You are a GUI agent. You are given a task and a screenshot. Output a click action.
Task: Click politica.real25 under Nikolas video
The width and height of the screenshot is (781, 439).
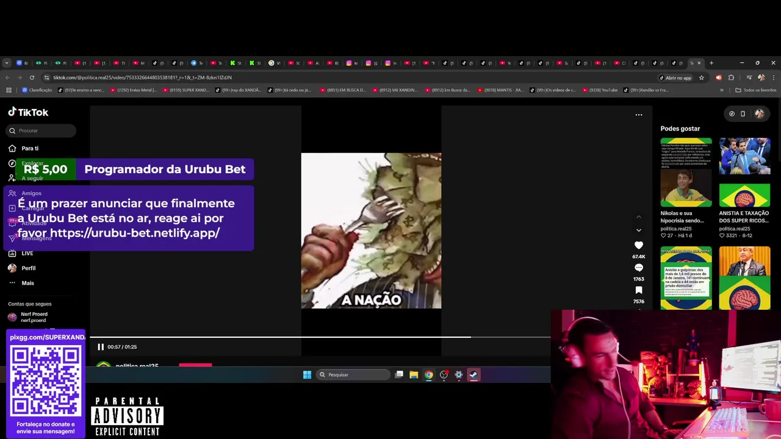676,229
